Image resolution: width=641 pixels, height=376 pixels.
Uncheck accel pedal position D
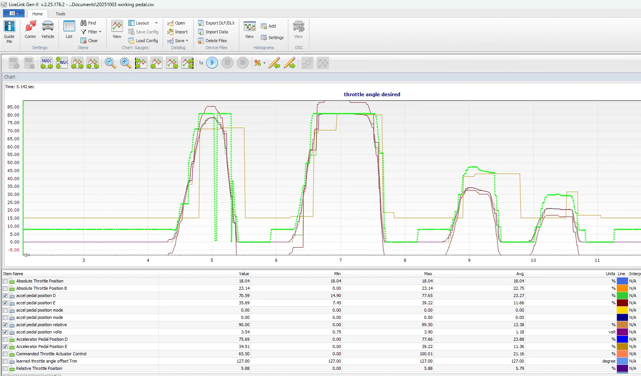[5, 296]
